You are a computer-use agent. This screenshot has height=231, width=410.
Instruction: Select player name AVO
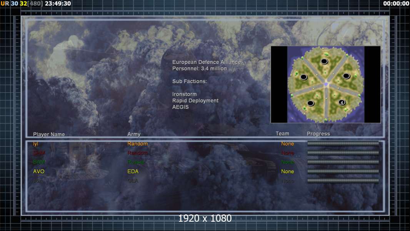click(x=39, y=171)
